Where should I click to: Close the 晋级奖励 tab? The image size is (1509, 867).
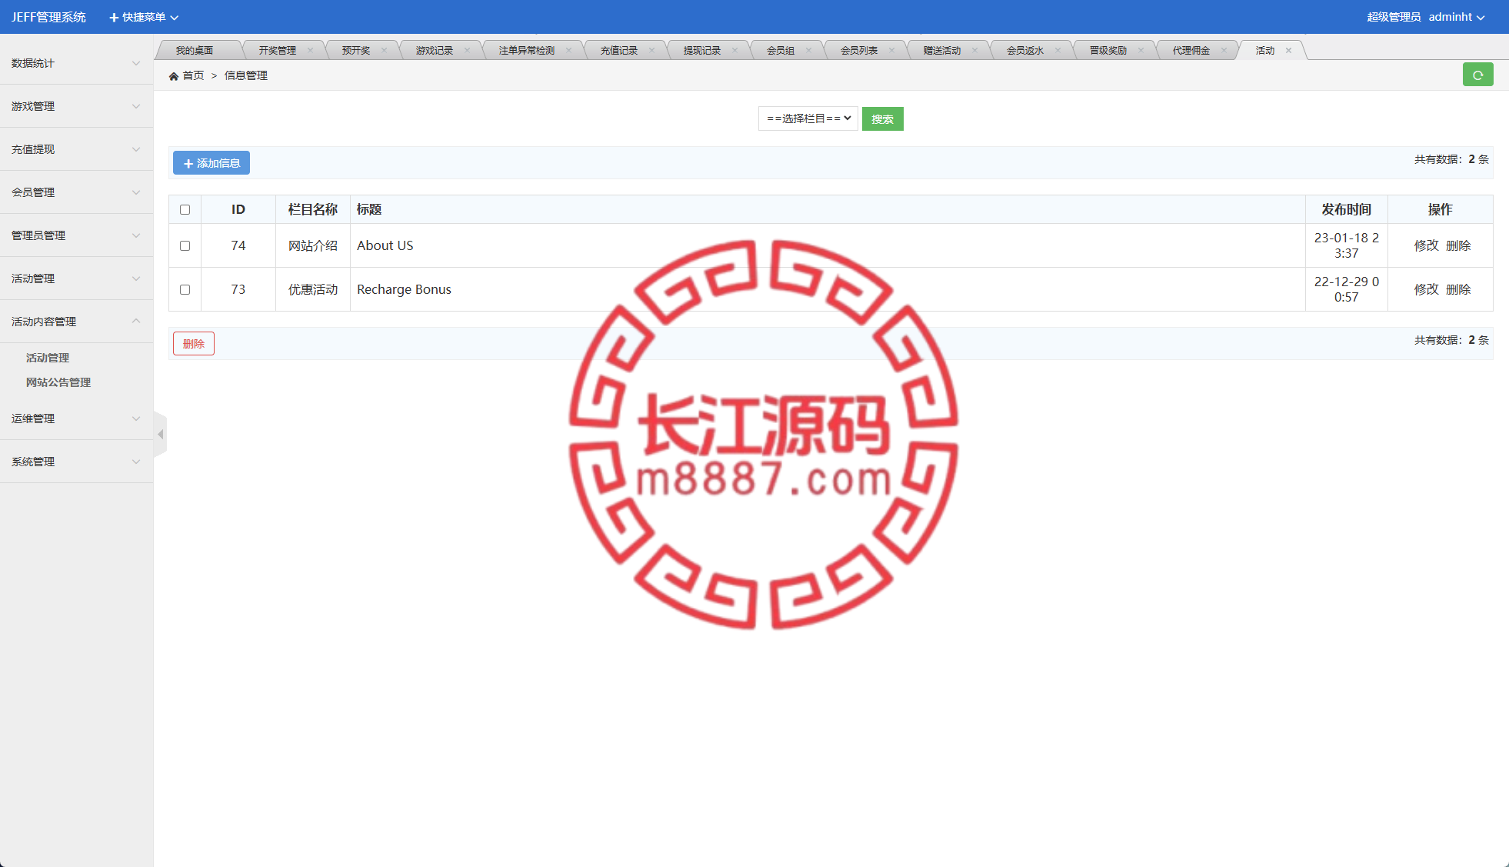coord(1141,51)
